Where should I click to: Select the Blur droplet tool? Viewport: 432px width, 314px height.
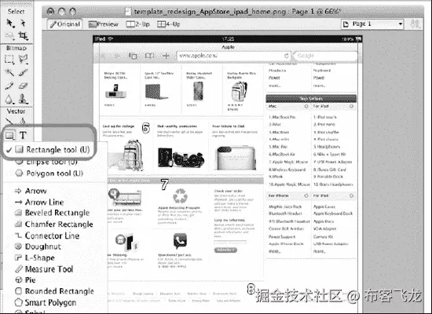pyautogui.click(x=9, y=99)
